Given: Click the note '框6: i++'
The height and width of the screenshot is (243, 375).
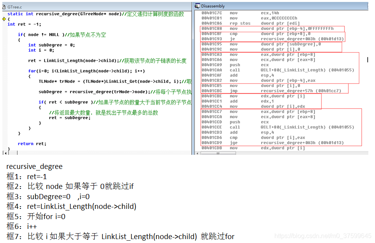Looking at the screenshot, I should pos(22,226).
